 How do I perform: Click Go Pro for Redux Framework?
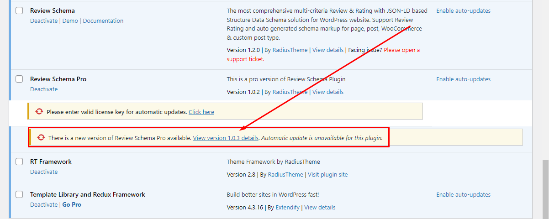point(72,204)
